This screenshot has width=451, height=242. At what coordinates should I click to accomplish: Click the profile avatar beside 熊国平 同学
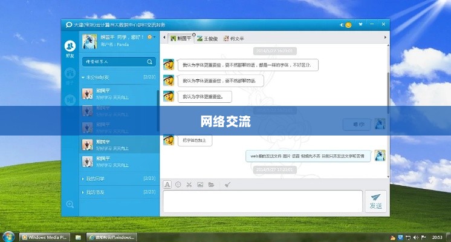[89, 41]
